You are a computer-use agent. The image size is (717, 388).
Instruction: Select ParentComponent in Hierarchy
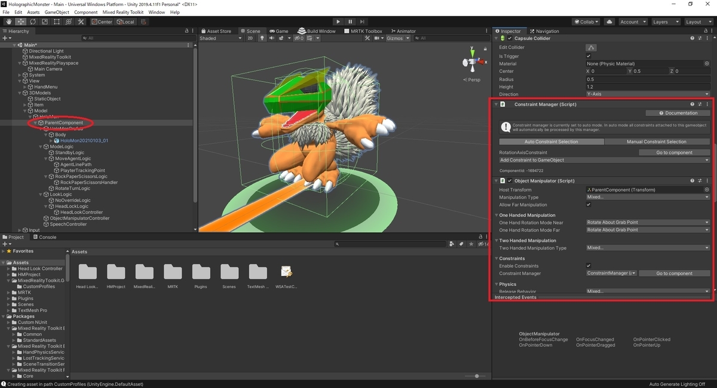tap(63, 123)
